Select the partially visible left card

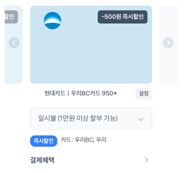pos(14,45)
